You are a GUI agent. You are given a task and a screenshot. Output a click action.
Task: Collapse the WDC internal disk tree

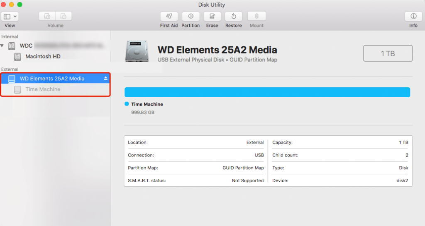2,46
